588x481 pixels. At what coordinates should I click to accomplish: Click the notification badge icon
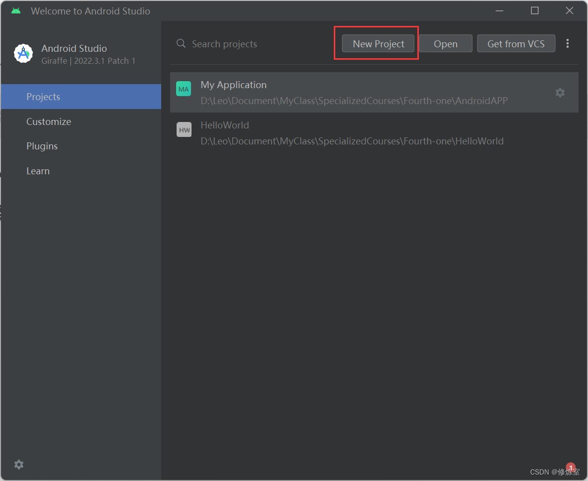(571, 468)
